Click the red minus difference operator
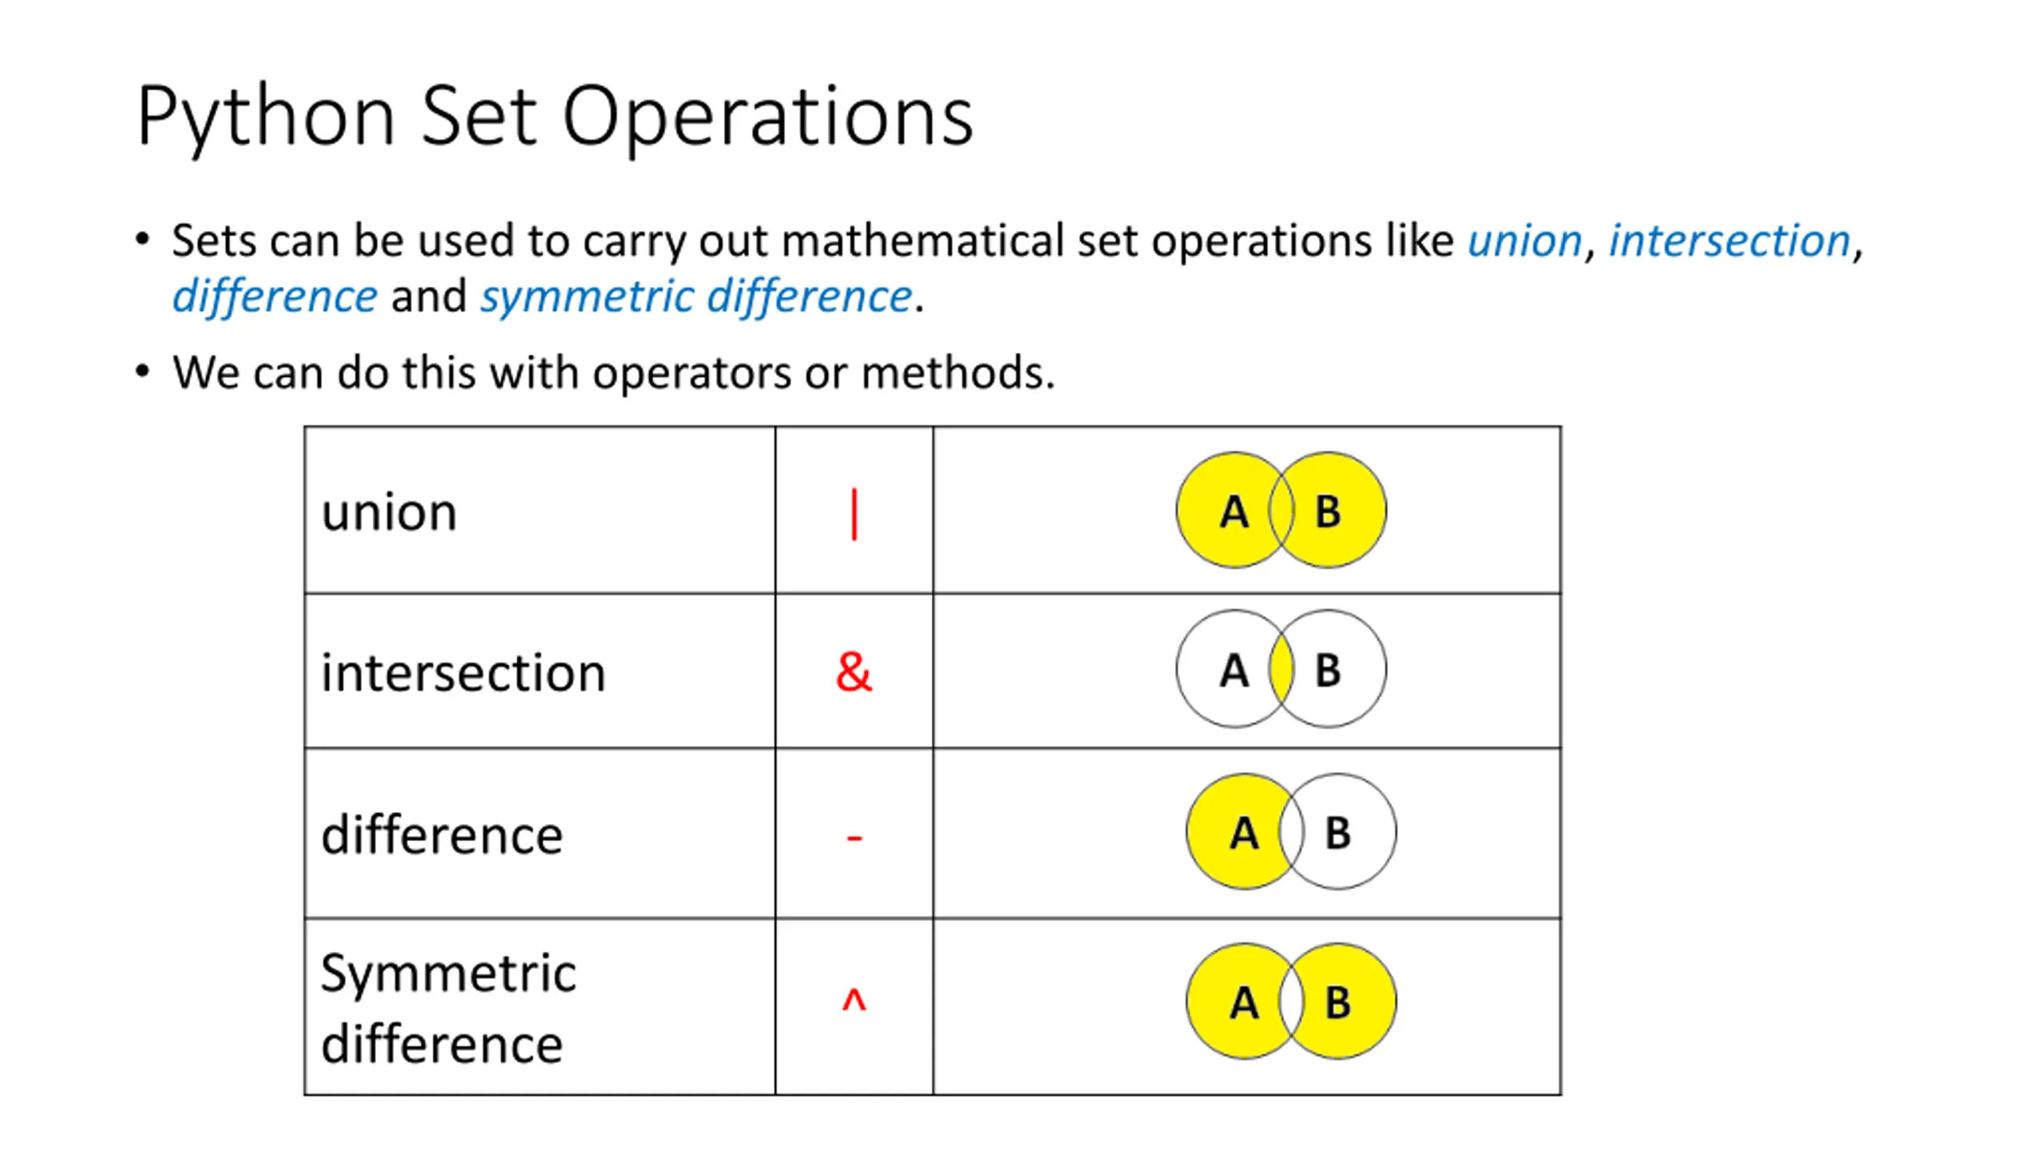 pyautogui.click(x=854, y=837)
